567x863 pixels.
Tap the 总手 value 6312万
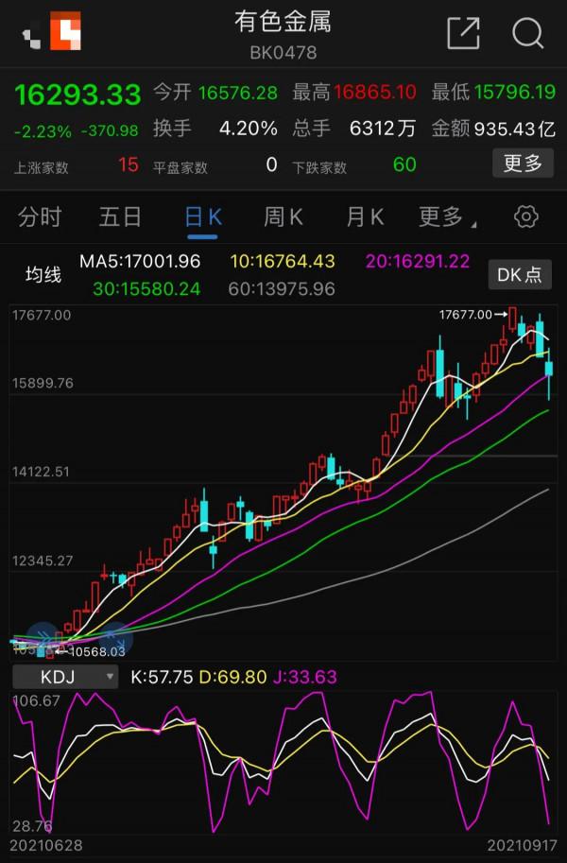click(383, 129)
